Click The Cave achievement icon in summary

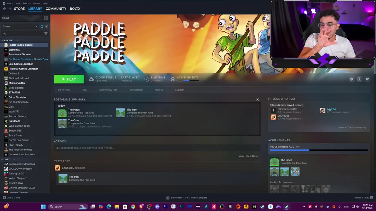tap(62, 123)
